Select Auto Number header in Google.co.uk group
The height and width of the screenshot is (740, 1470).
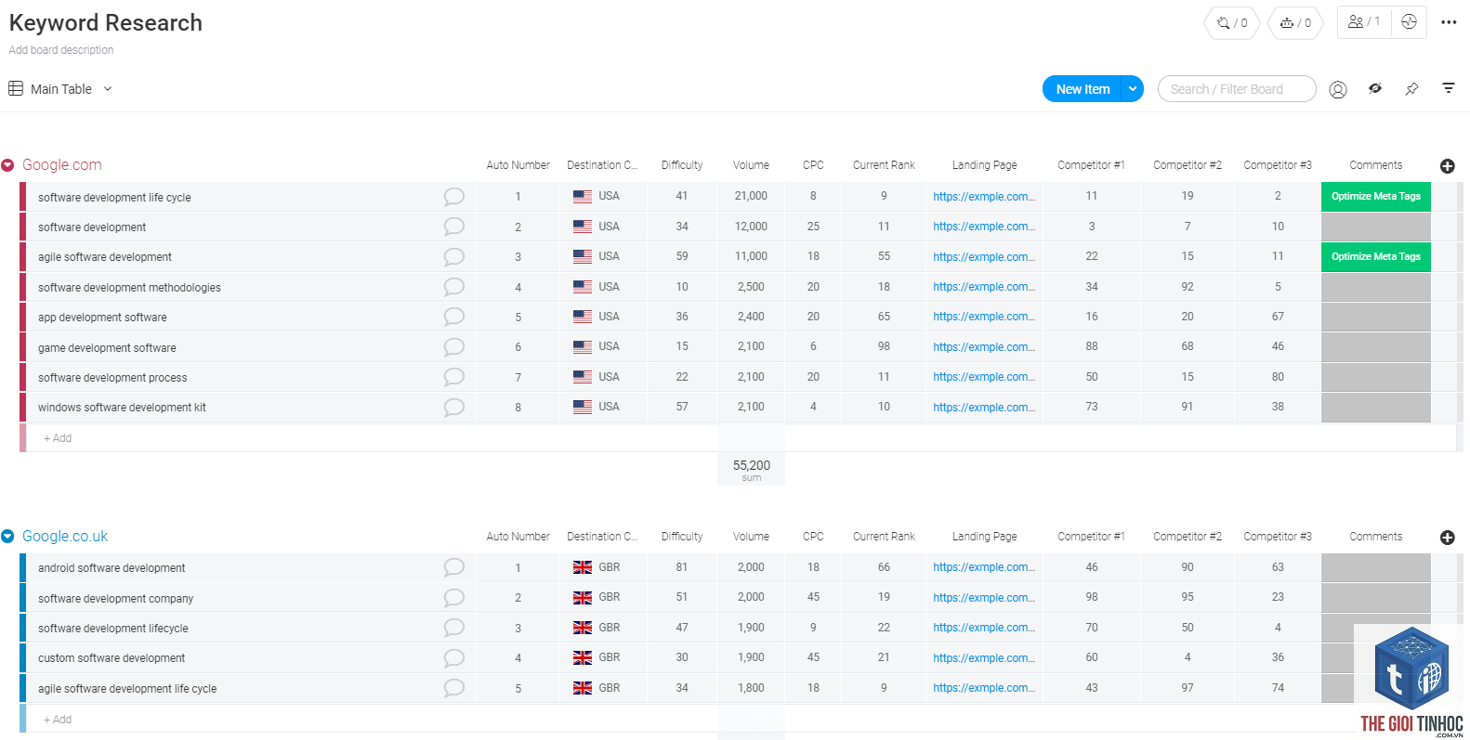coord(518,537)
